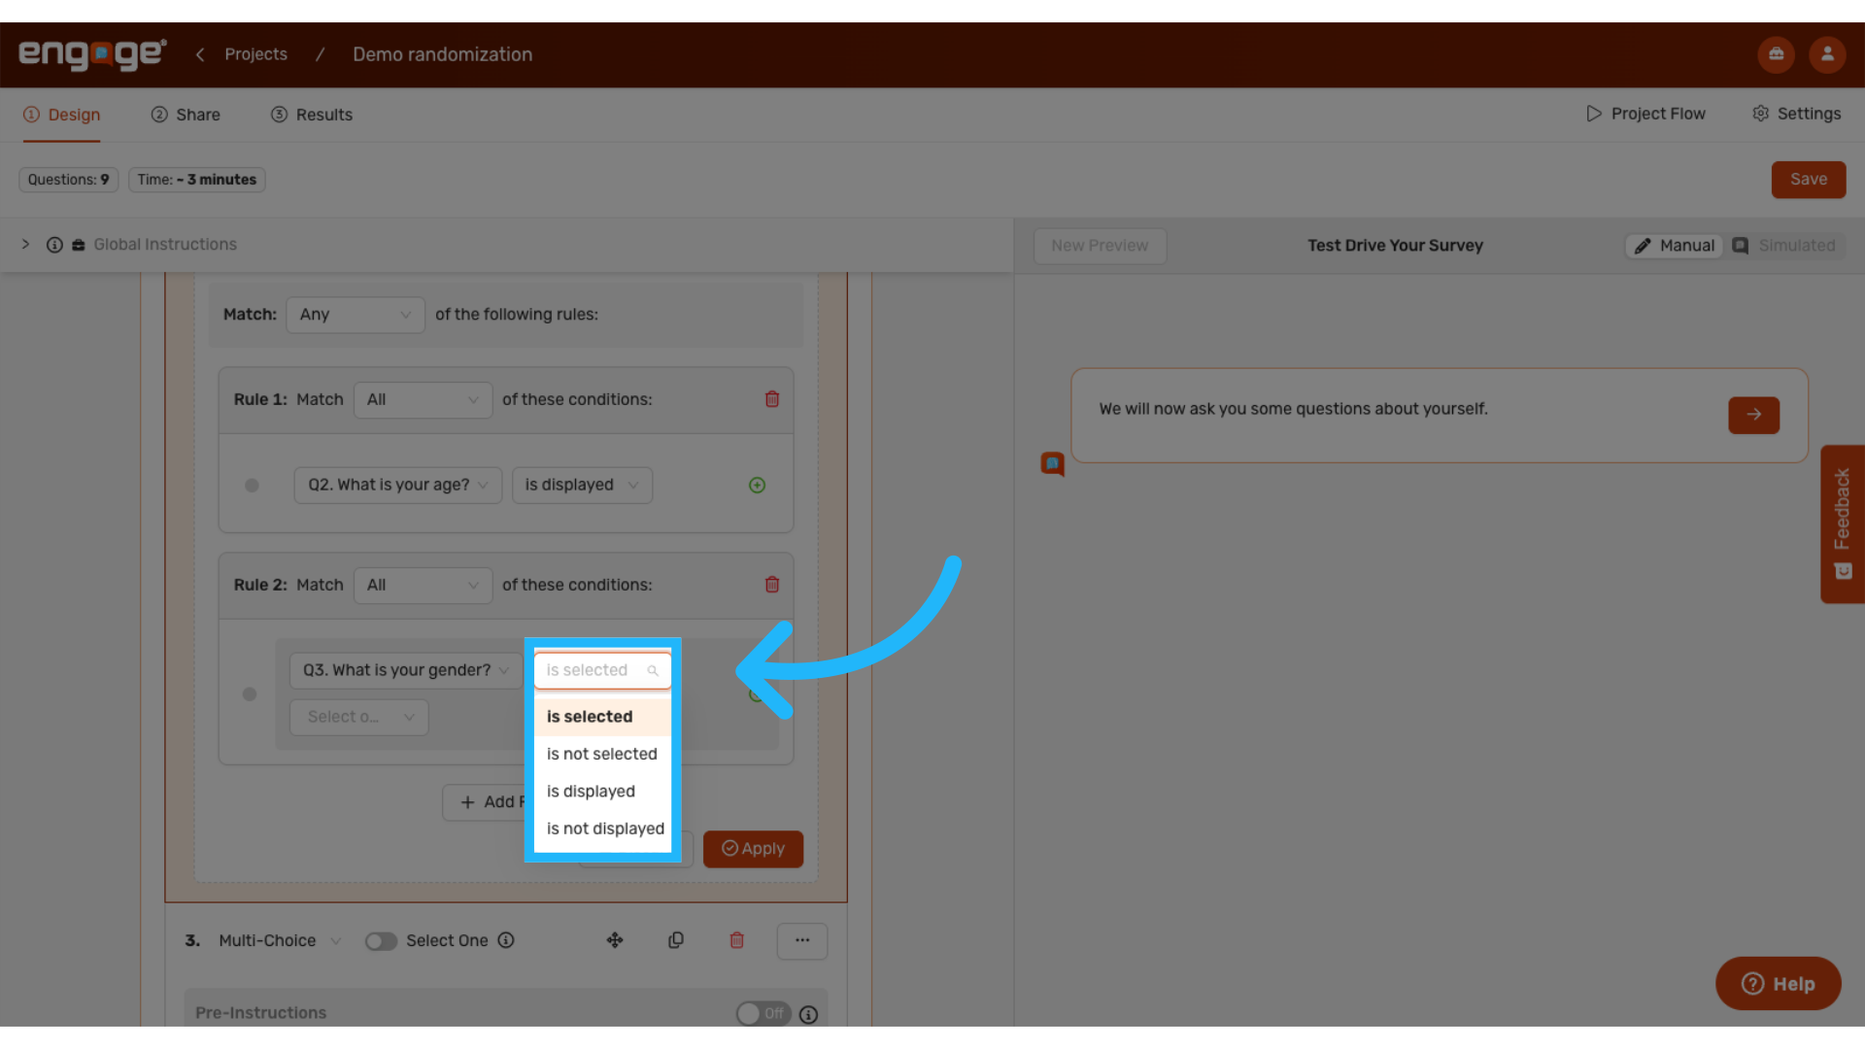Click the chat bubble icon in preview

tap(1053, 464)
